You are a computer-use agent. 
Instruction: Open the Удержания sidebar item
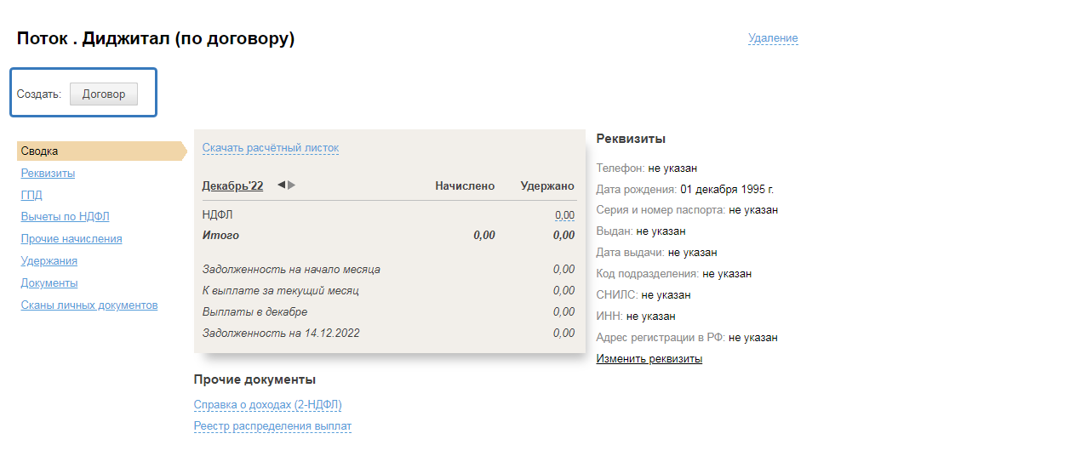coord(49,261)
